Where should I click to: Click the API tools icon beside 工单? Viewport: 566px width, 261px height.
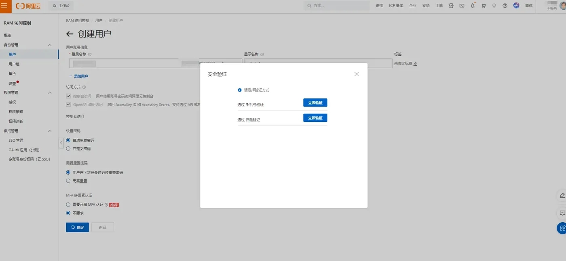tap(451, 6)
